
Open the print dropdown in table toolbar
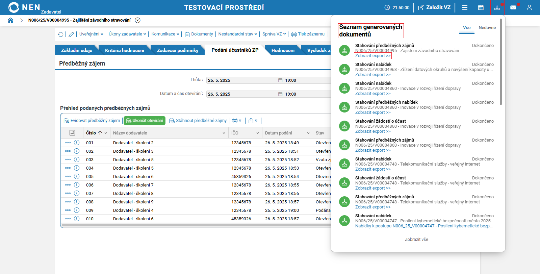(x=236, y=121)
